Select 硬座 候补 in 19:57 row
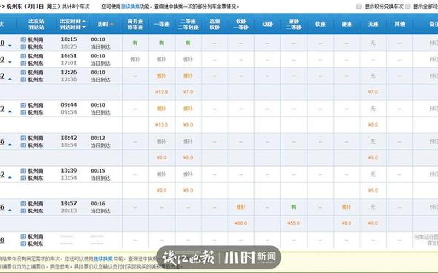 pos(347,207)
